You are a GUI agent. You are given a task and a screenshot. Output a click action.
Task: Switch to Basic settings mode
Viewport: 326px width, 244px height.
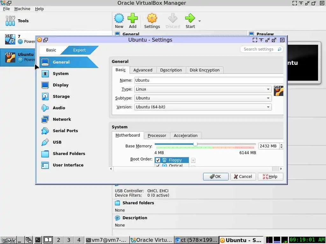pyautogui.click(x=51, y=50)
